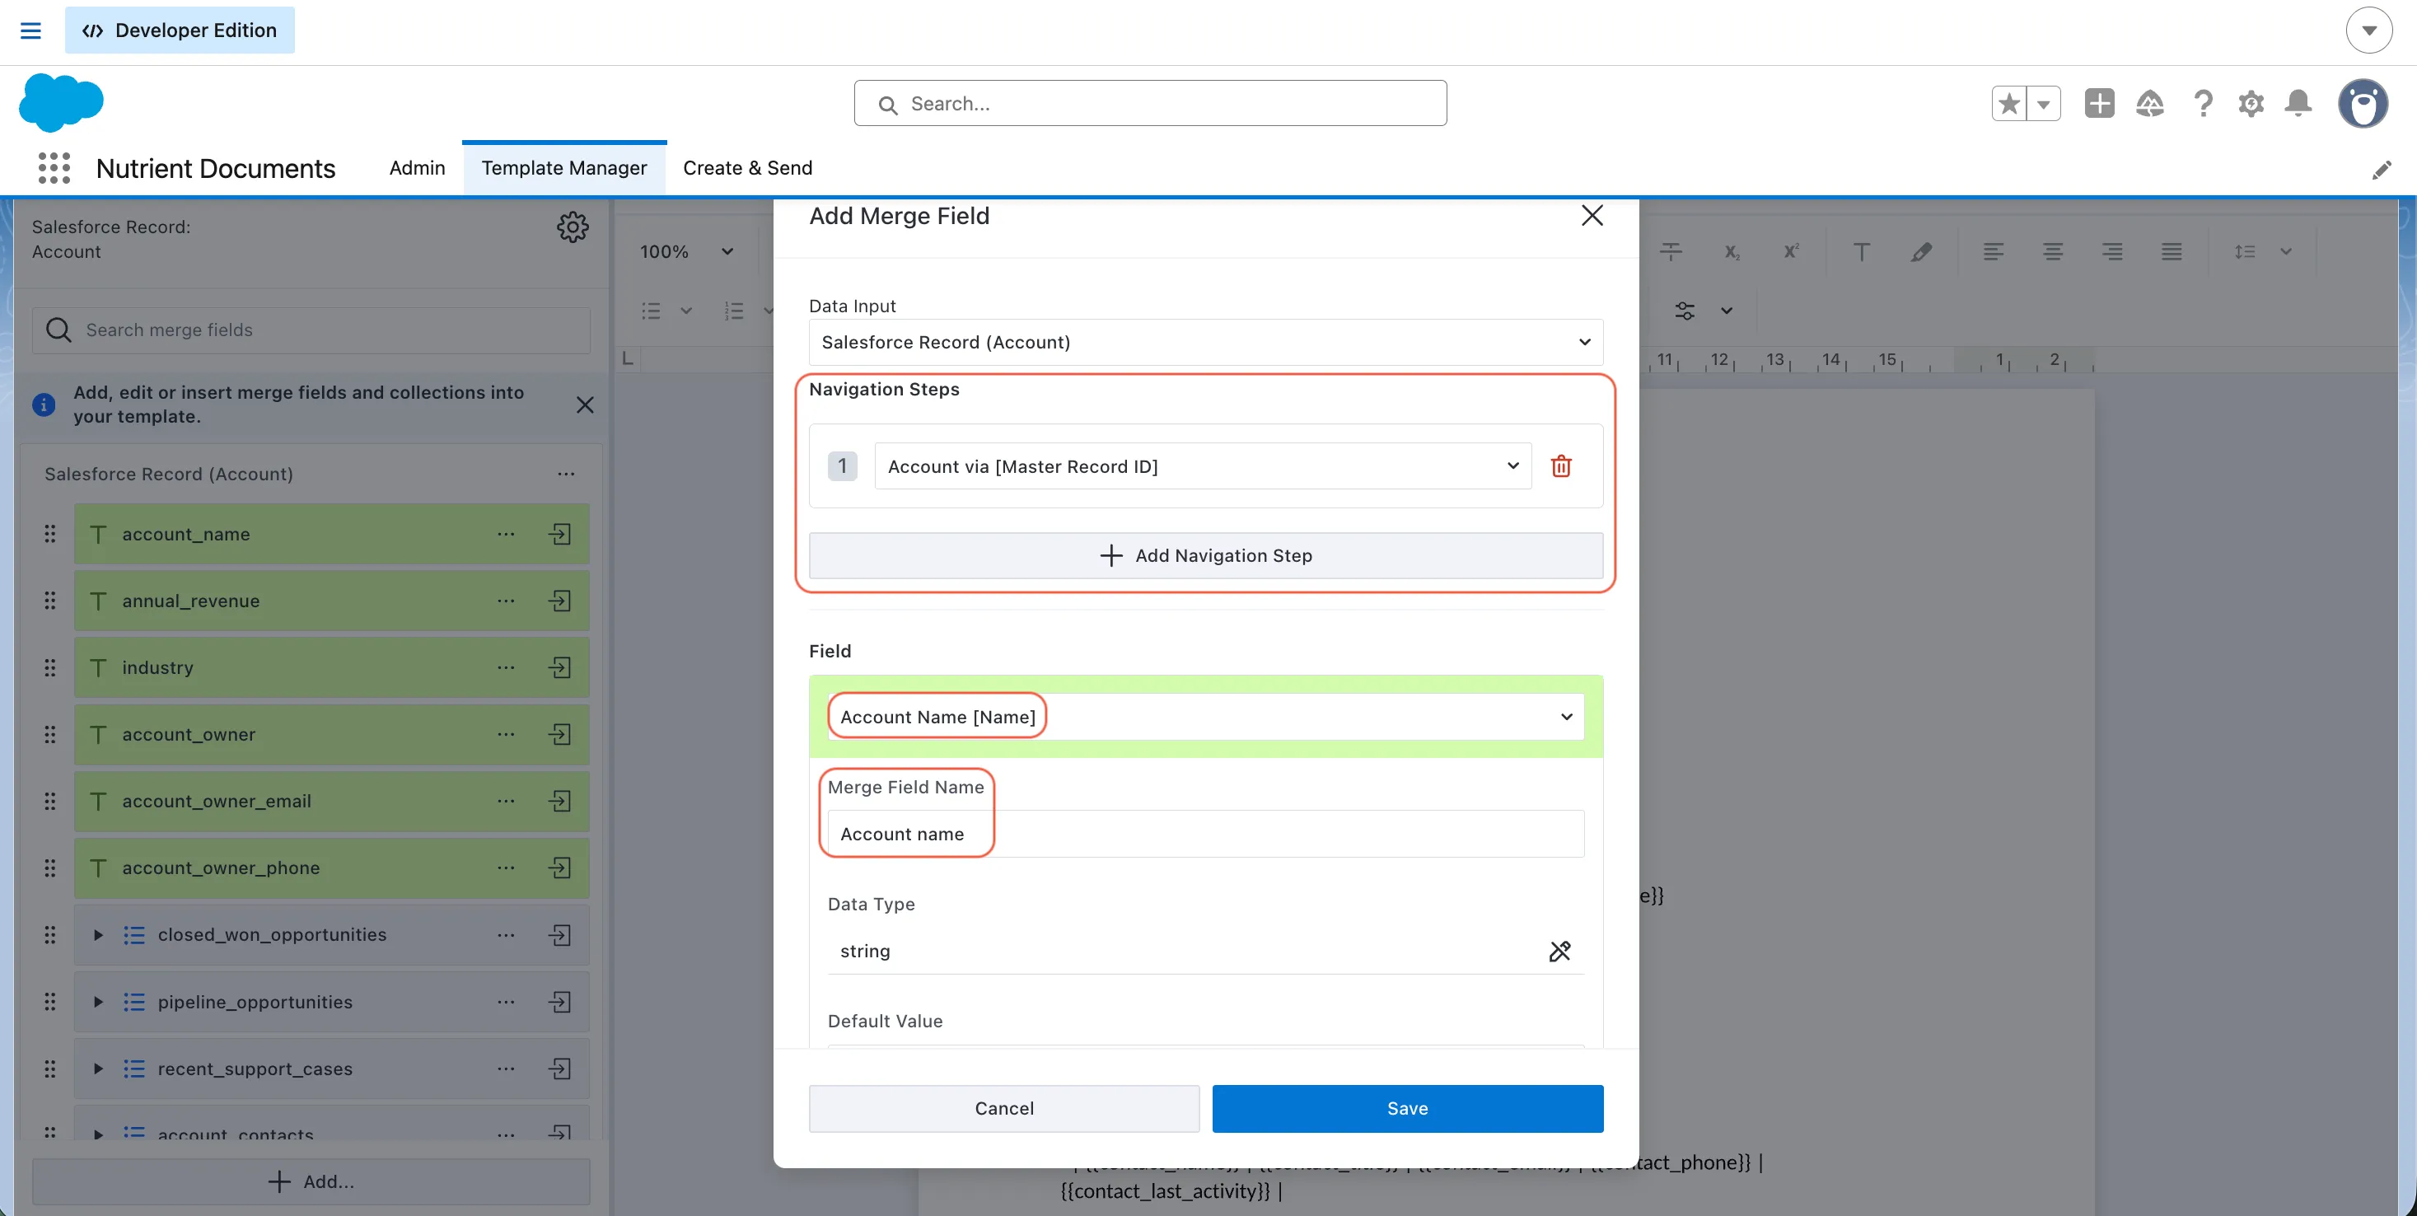Open the Account via [Master Record ID] dropdown
This screenshot has height=1216, width=2417.
tap(1203, 466)
